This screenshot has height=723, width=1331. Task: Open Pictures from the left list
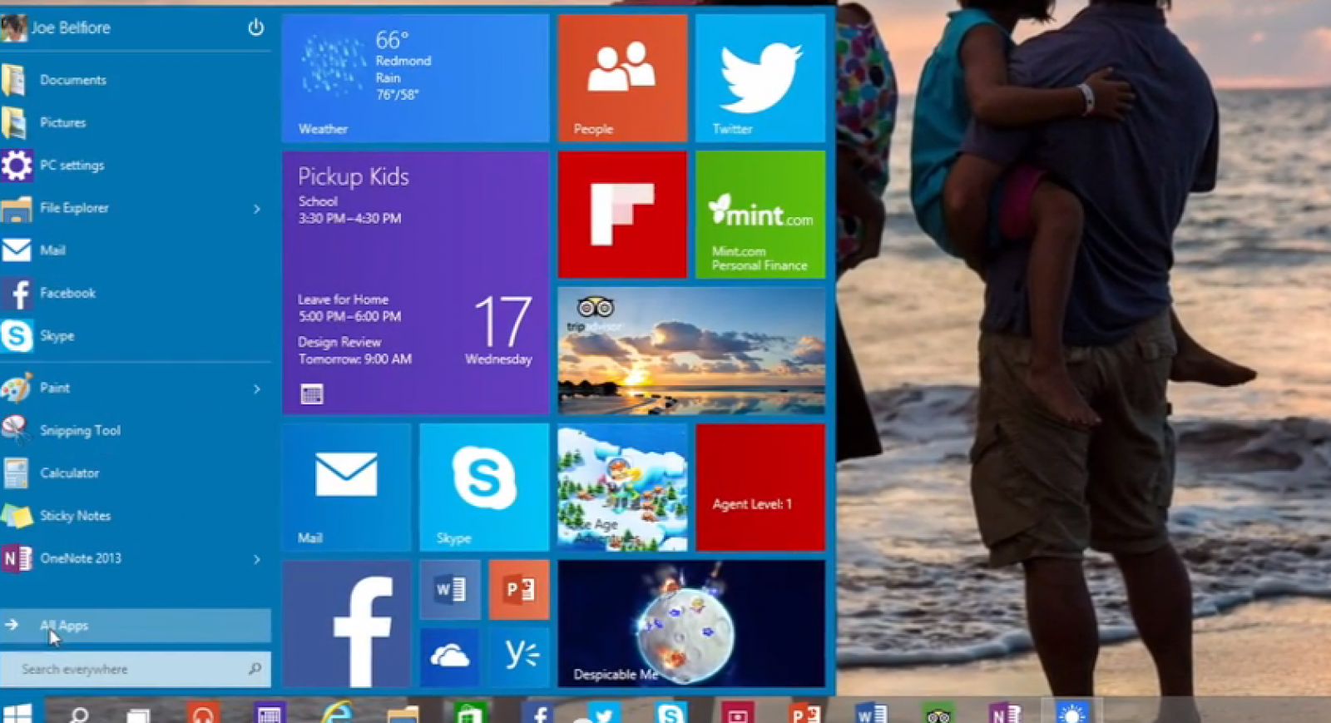136,122
